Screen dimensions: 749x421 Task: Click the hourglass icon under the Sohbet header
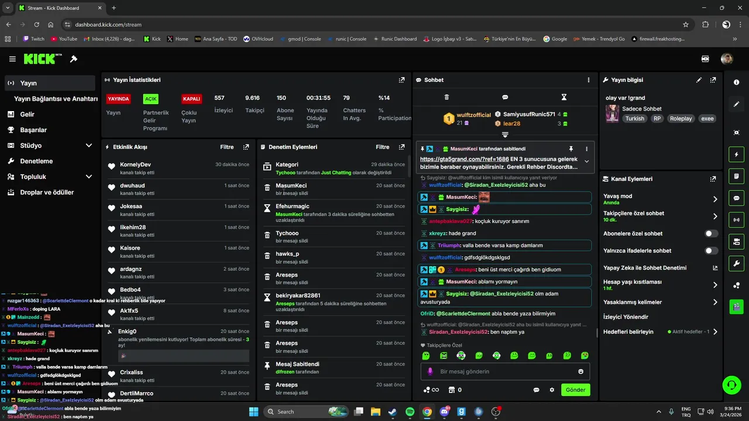tap(564, 97)
